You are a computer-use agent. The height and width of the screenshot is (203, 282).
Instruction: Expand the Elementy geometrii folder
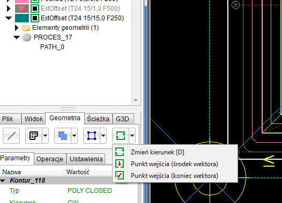pyautogui.click(x=17, y=28)
